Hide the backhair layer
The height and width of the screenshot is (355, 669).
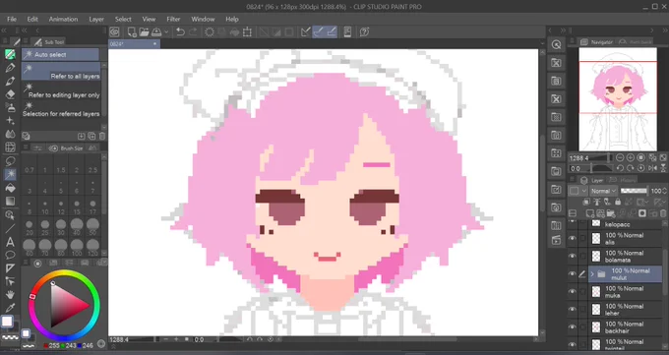[573, 327]
